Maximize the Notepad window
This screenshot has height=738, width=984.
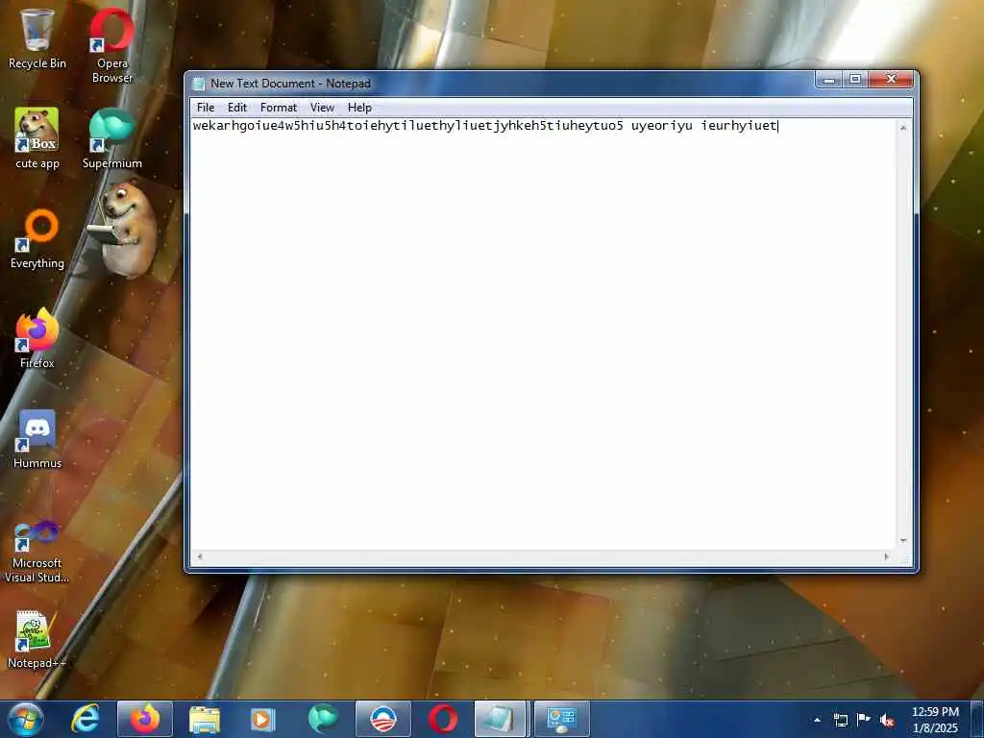pos(854,80)
